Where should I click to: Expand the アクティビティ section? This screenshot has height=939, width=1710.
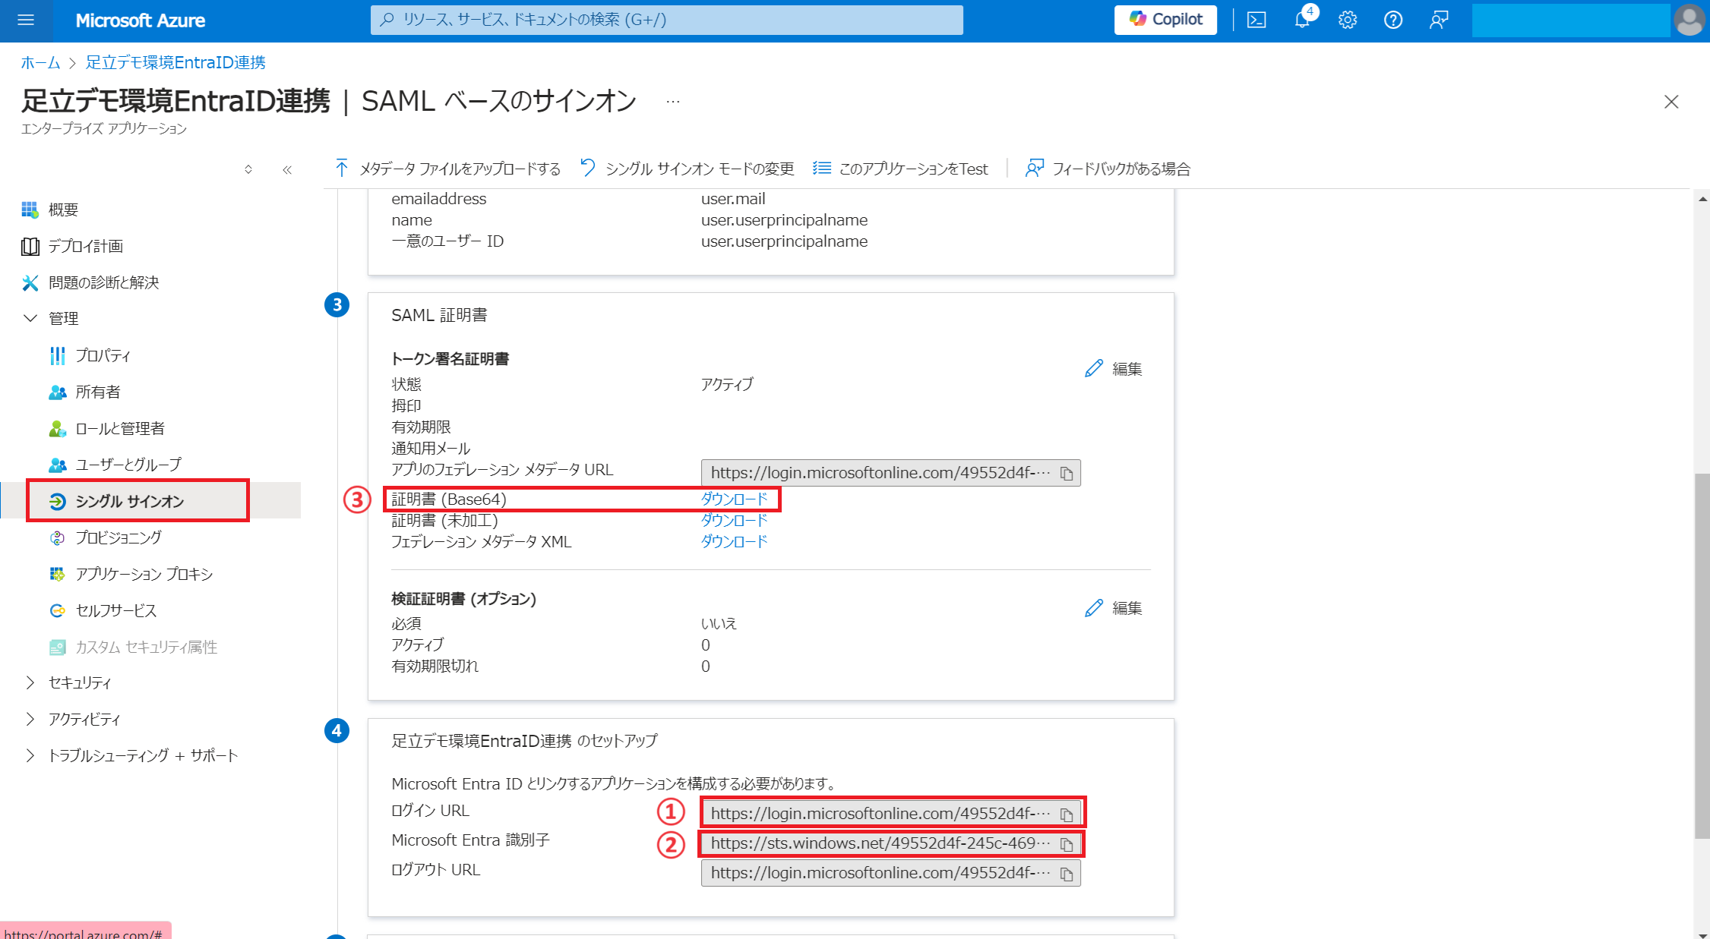30,719
